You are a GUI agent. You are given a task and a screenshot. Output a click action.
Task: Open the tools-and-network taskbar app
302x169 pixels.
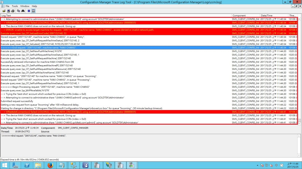click(73, 165)
